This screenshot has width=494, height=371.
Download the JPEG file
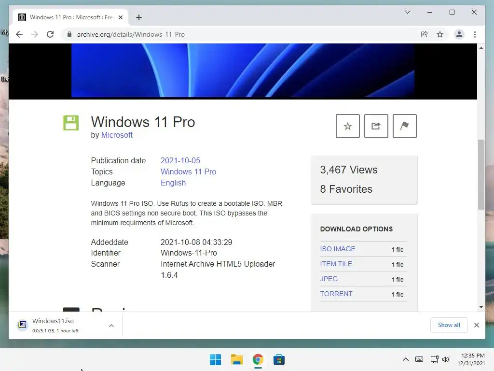[329, 279]
